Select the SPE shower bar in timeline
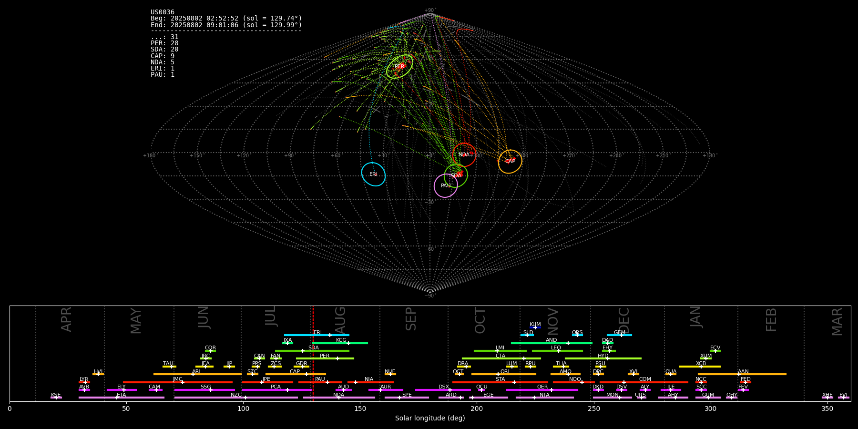858x429 pixels. pyautogui.click(x=407, y=398)
